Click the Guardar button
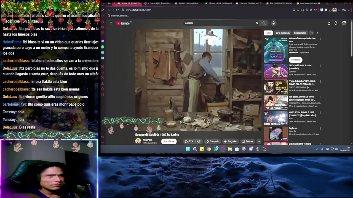Screen dimensions: 353x198 tap(247, 141)
